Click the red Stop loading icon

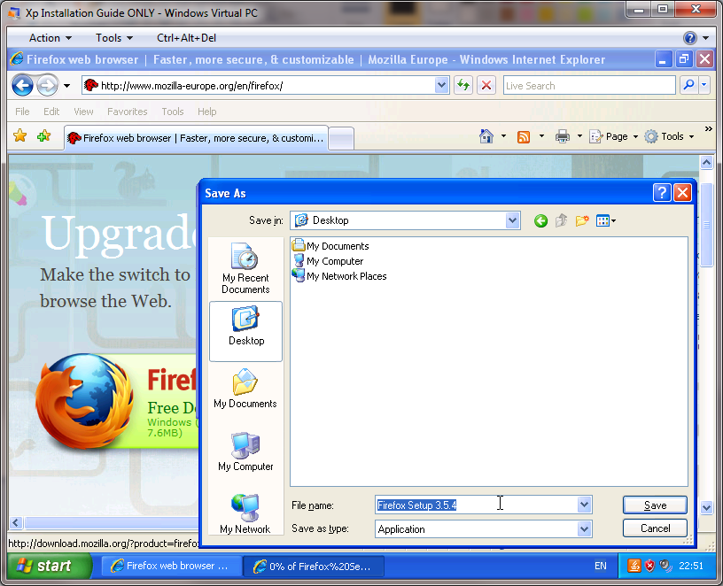coord(486,85)
